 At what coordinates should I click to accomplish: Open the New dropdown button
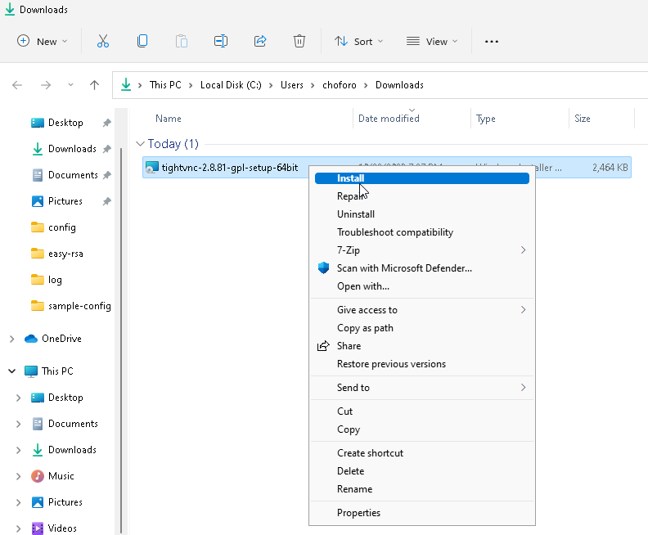[42, 42]
